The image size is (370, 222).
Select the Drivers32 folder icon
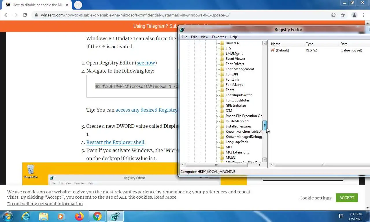tap(222, 43)
